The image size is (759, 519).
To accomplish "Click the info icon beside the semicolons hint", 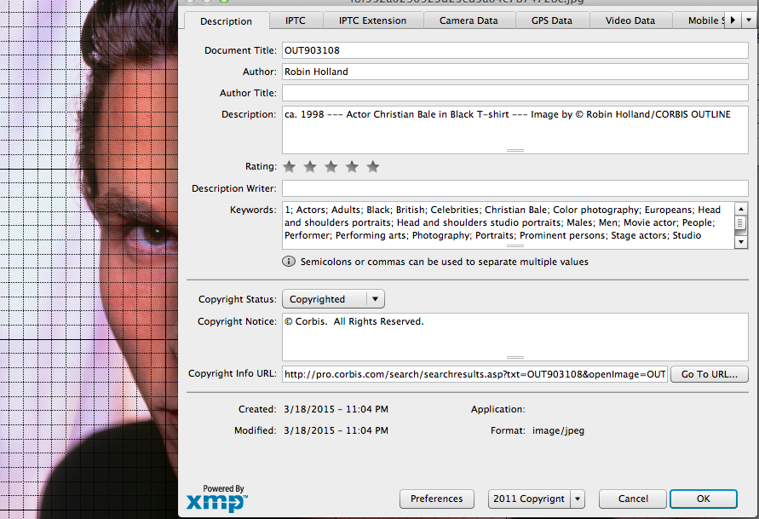I will (289, 262).
